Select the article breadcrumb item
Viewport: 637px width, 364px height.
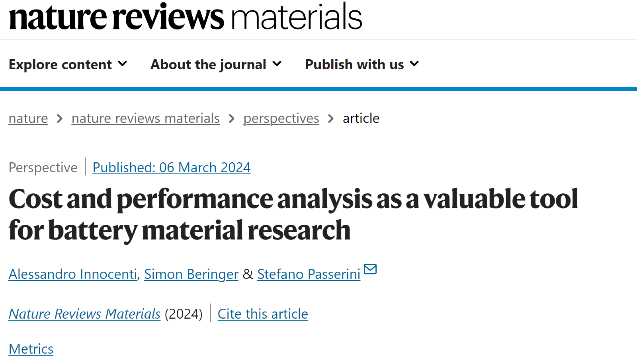pos(361,118)
